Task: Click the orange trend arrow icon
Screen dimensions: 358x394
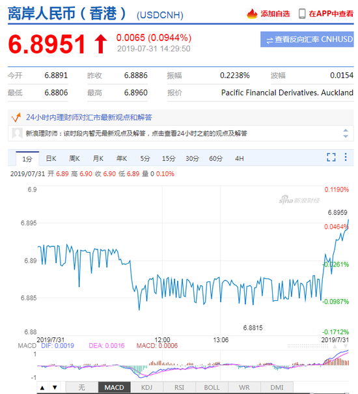Action: click(16, 117)
